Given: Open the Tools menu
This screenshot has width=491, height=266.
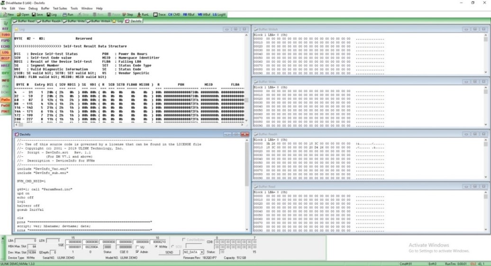Looking at the screenshot, I should pos(74,9).
